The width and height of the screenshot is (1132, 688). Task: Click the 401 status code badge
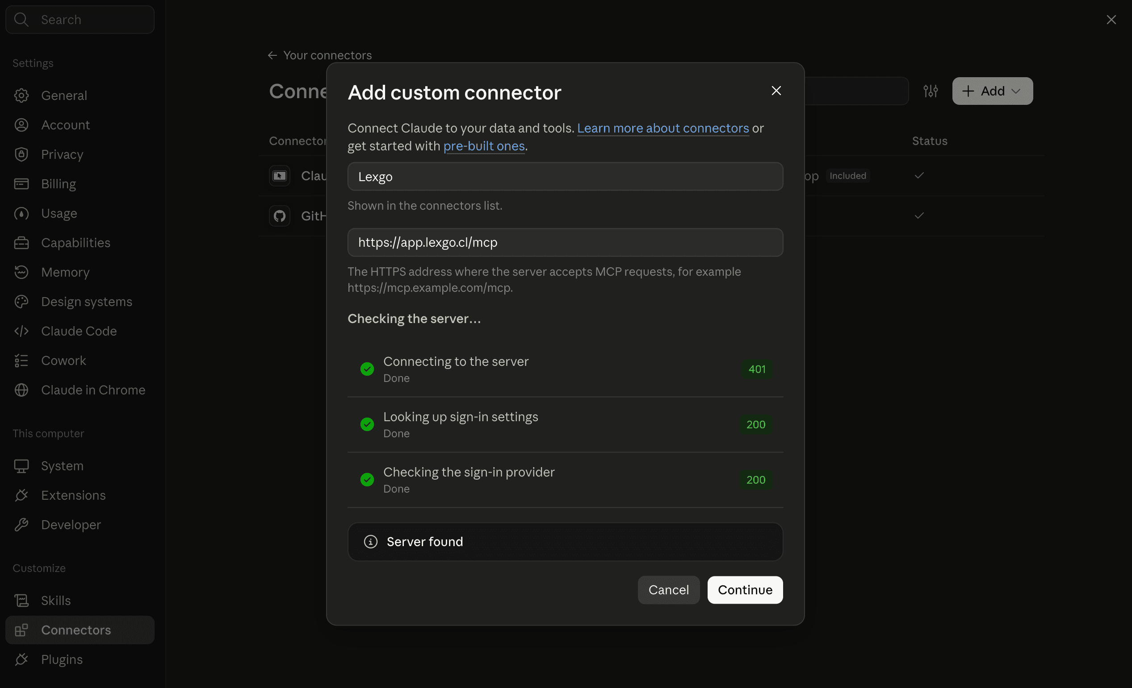coord(757,369)
